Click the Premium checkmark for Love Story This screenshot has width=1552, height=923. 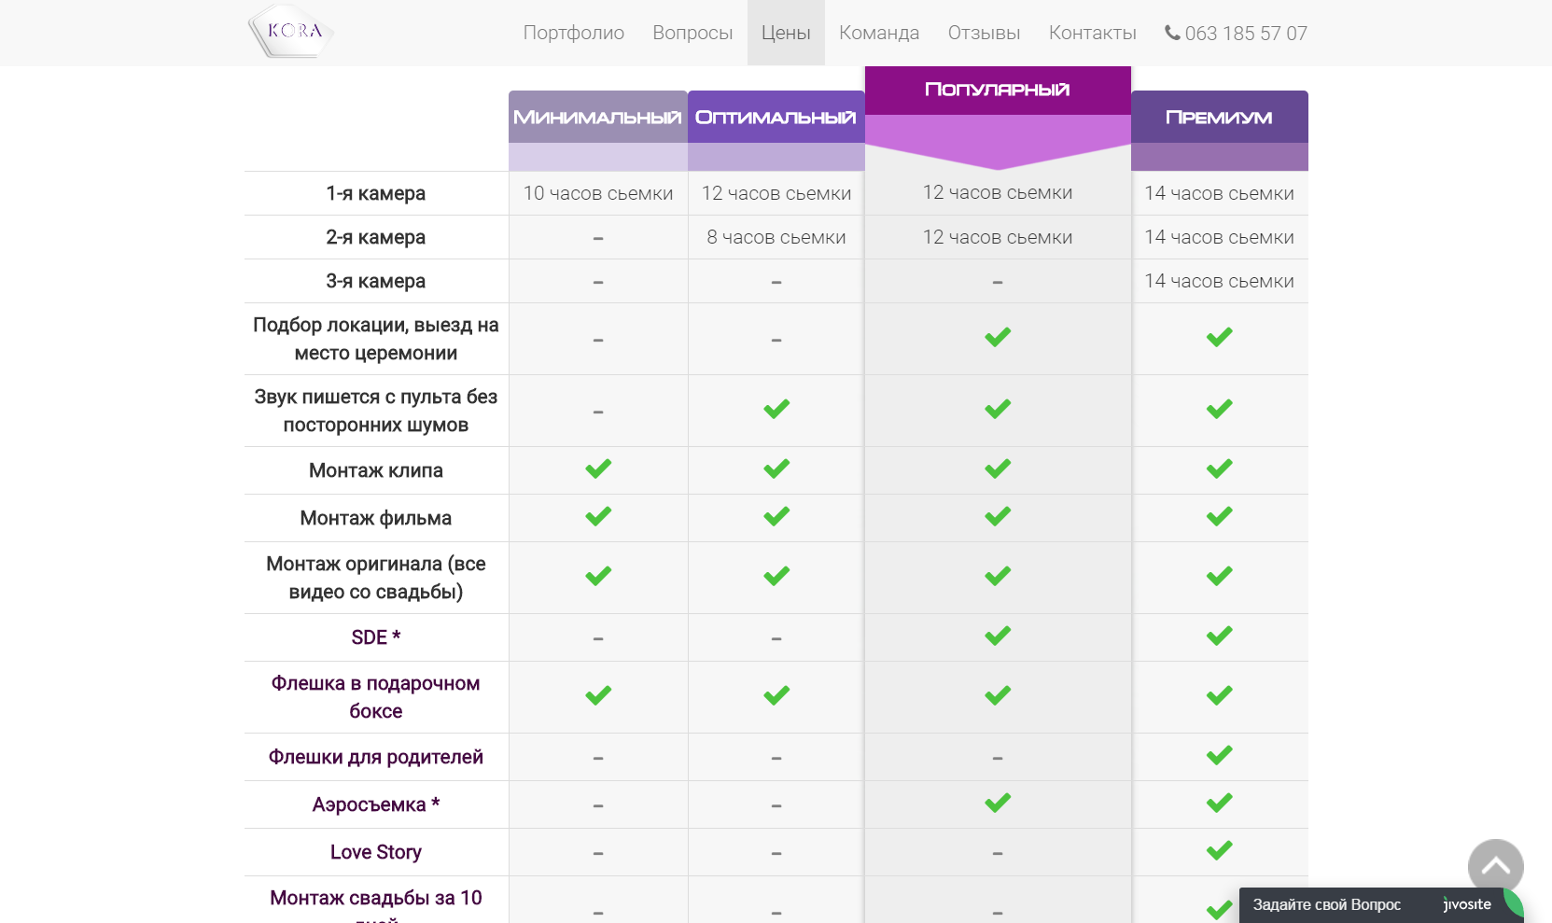1219,850
